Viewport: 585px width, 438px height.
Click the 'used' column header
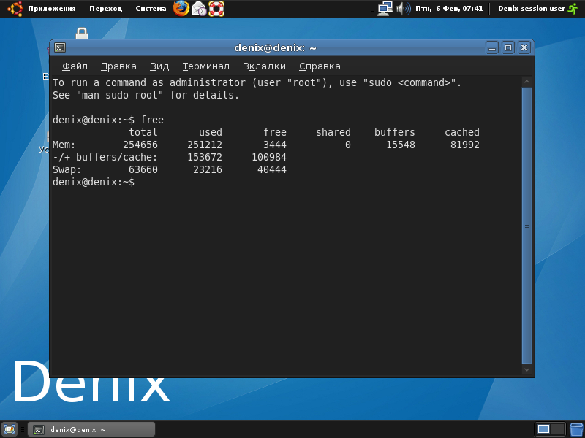pyautogui.click(x=211, y=132)
